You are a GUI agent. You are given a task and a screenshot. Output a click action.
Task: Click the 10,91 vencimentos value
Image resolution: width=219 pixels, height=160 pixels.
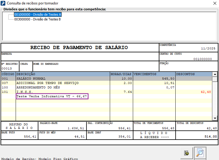pos(169,83)
